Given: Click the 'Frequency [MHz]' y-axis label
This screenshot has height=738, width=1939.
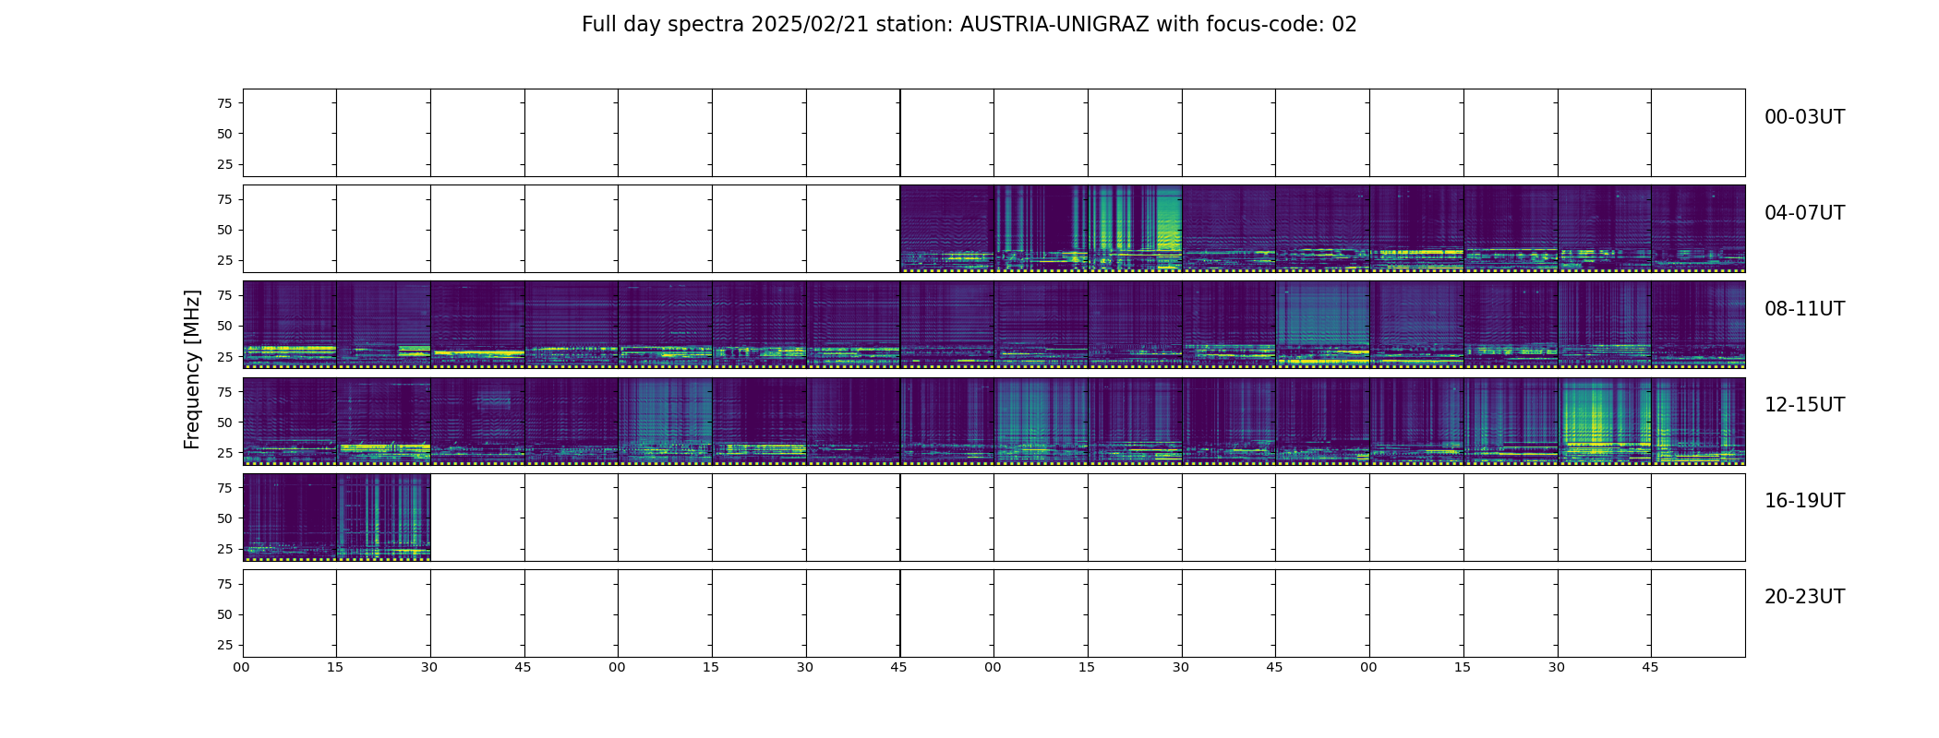Looking at the screenshot, I should coord(192,369).
